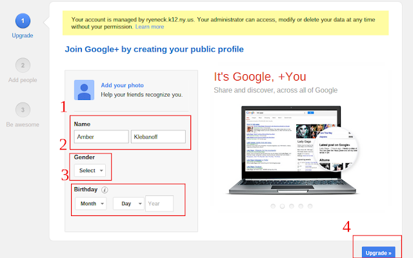Open the Birthday info icon
The height and width of the screenshot is (258, 413).
point(105,190)
